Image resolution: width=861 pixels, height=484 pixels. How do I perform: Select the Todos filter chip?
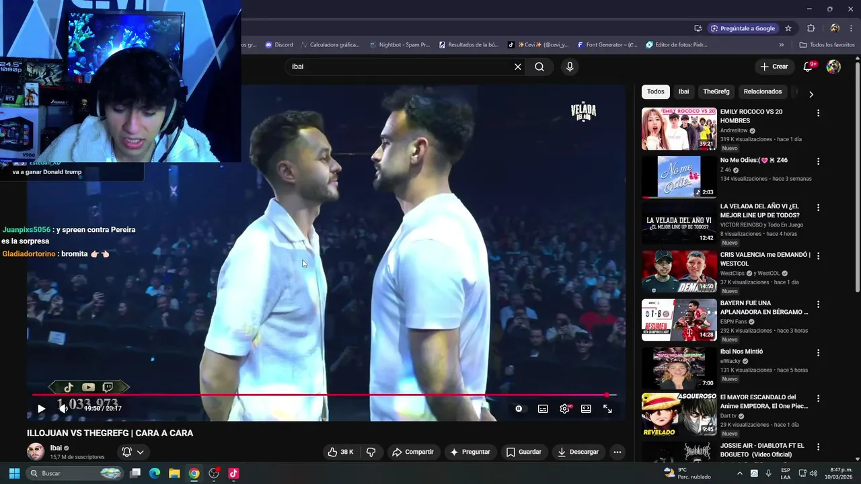pos(656,91)
